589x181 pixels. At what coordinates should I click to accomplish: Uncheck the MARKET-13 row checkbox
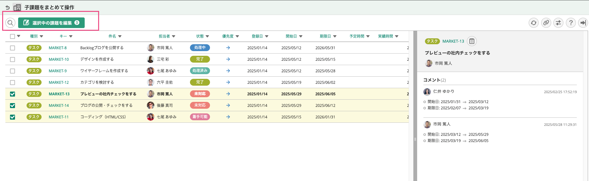pos(12,94)
